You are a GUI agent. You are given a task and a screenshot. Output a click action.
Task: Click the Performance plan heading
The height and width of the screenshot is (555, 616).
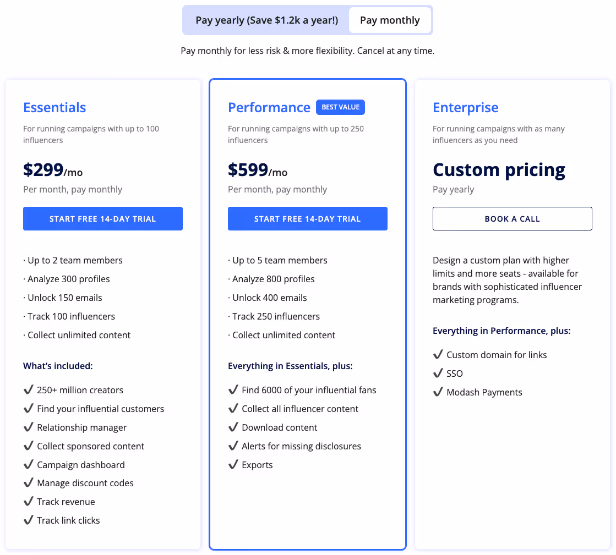(x=269, y=107)
